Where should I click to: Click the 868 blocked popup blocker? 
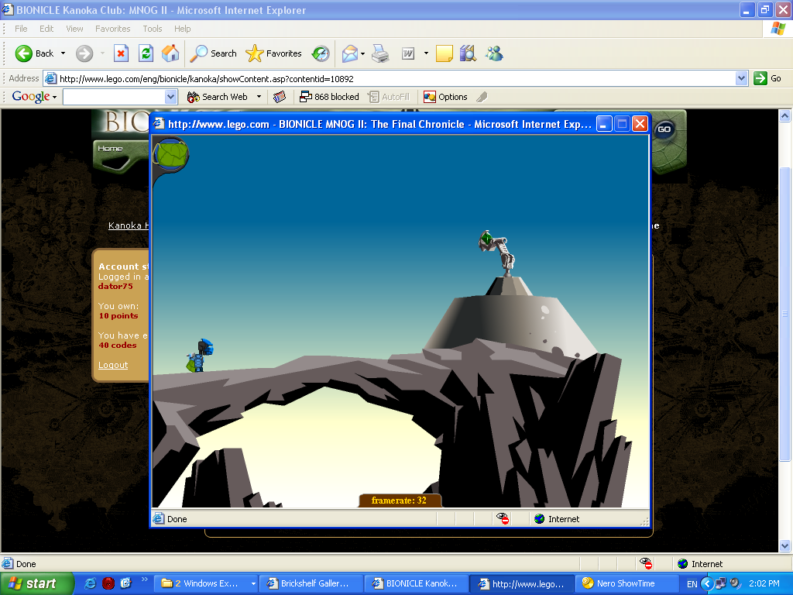329,97
